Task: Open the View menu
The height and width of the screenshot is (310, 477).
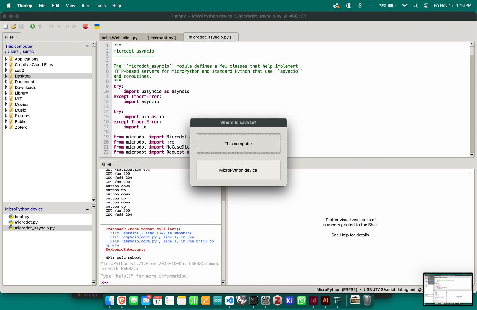Action: click(70, 6)
